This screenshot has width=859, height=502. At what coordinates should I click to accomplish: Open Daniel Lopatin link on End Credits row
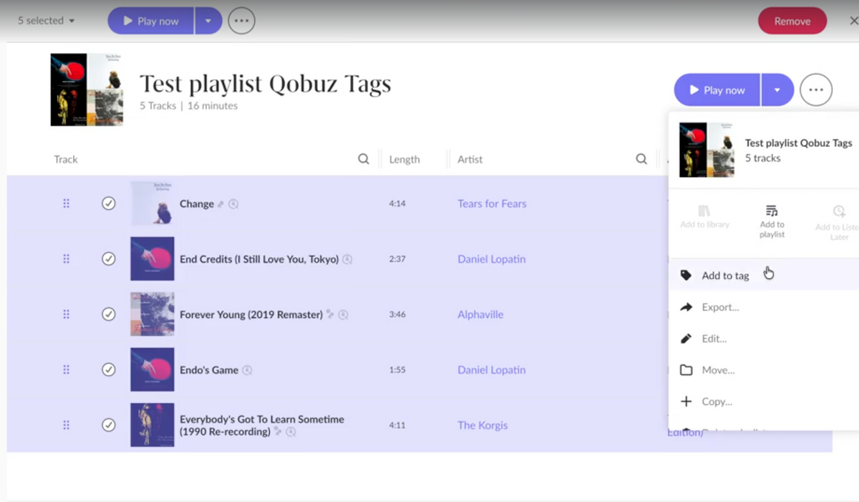tap(492, 259)
